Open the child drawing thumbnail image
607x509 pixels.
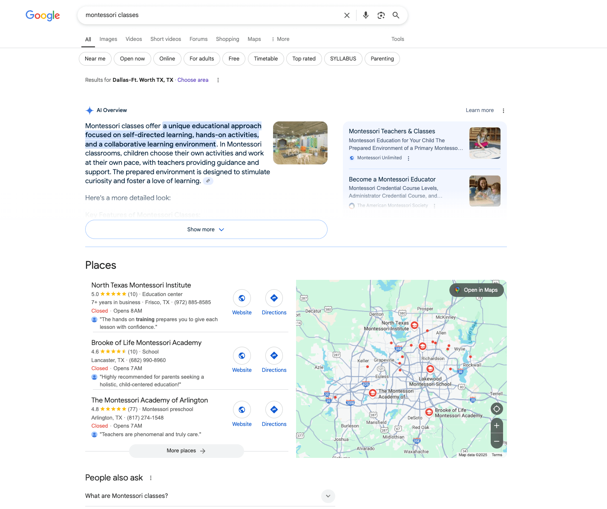click(x=485, y=143)
